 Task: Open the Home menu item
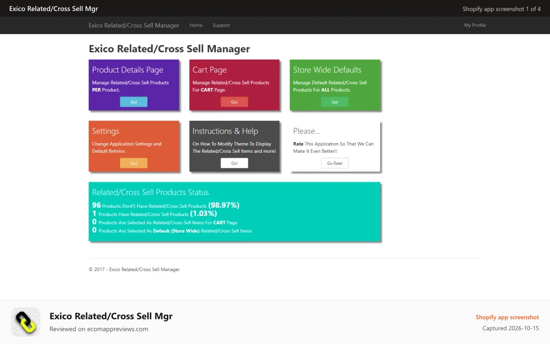click(x=196, y=25)
